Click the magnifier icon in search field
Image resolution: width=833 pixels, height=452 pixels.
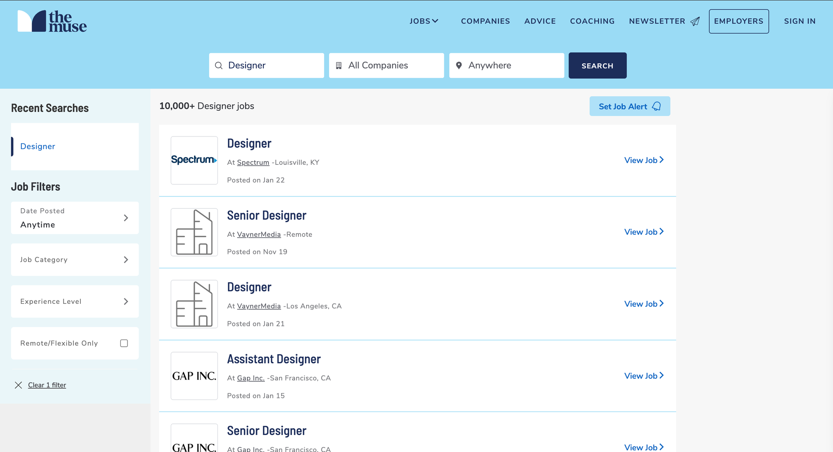[x=219, y=65]
